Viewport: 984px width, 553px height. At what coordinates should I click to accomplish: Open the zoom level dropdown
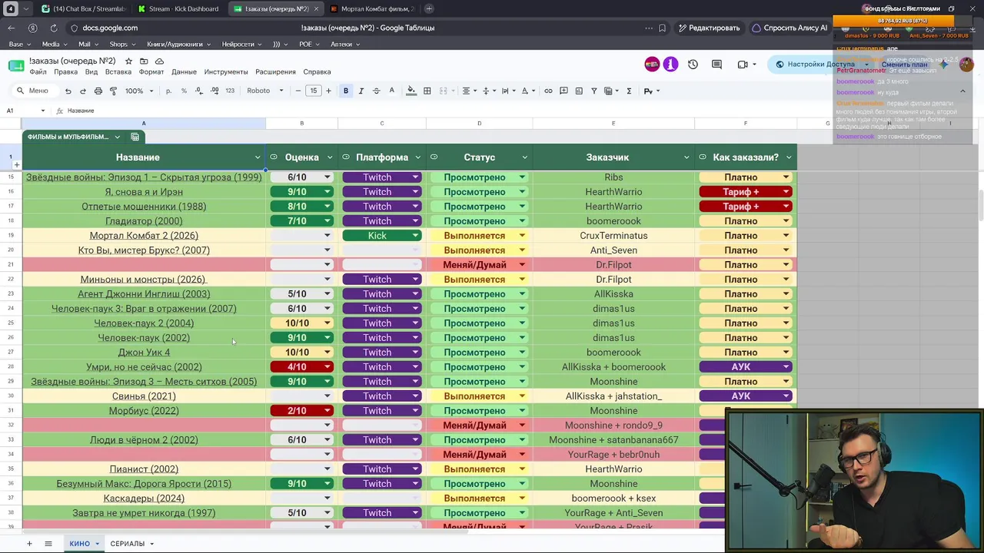point(139,91)
